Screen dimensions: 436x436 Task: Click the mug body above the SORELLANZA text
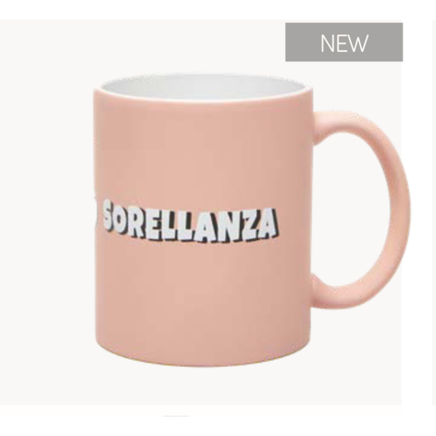[x=203, y=150]
